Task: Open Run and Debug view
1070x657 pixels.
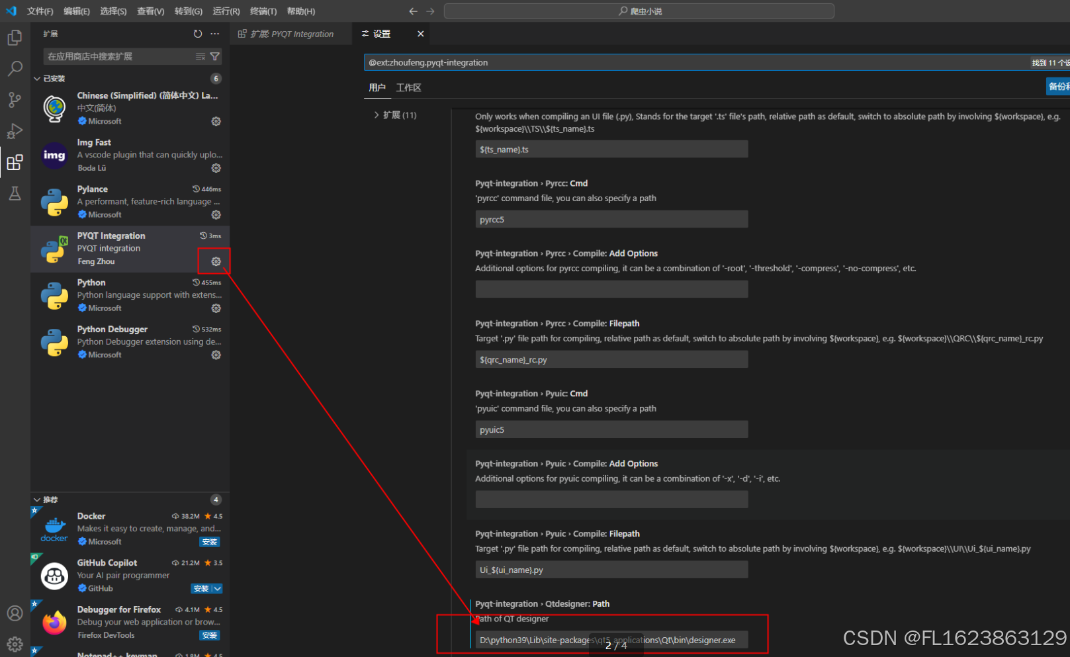Action: click(x=15, y=131)
